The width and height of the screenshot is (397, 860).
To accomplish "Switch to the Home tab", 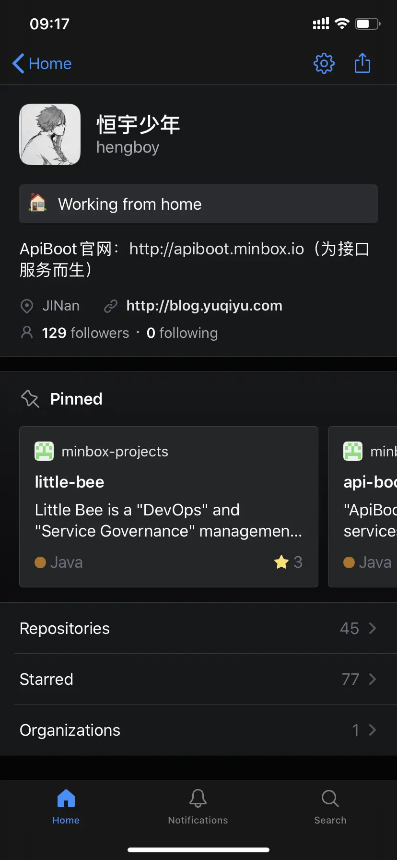I will (x=66, y=806).
